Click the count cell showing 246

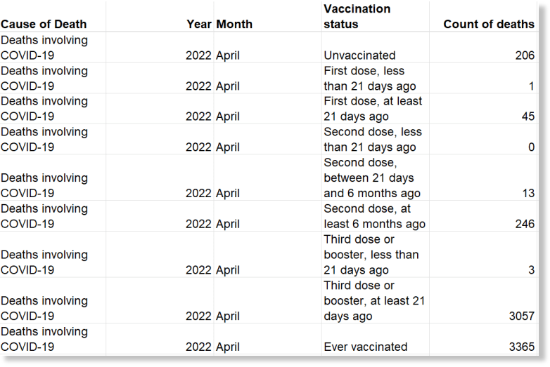(x=484, y=216)
